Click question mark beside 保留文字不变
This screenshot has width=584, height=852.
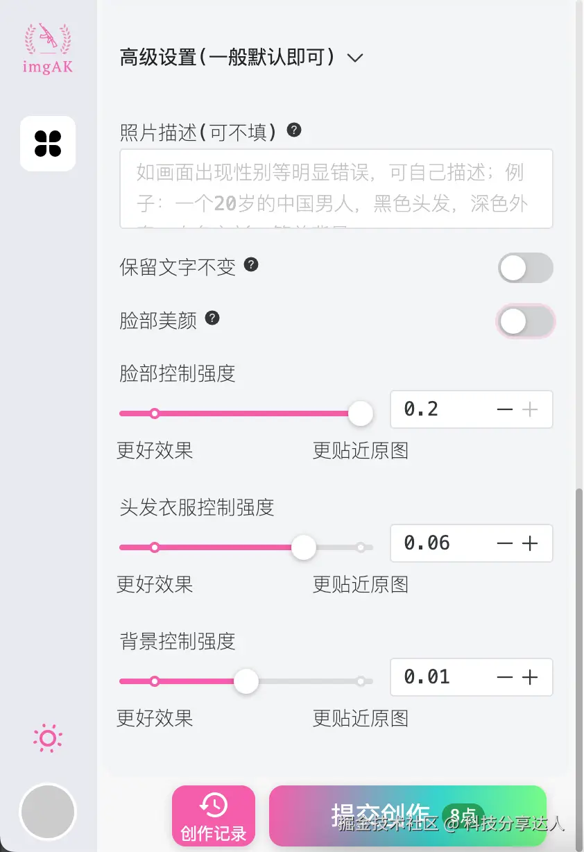click(x=252, y=264)
